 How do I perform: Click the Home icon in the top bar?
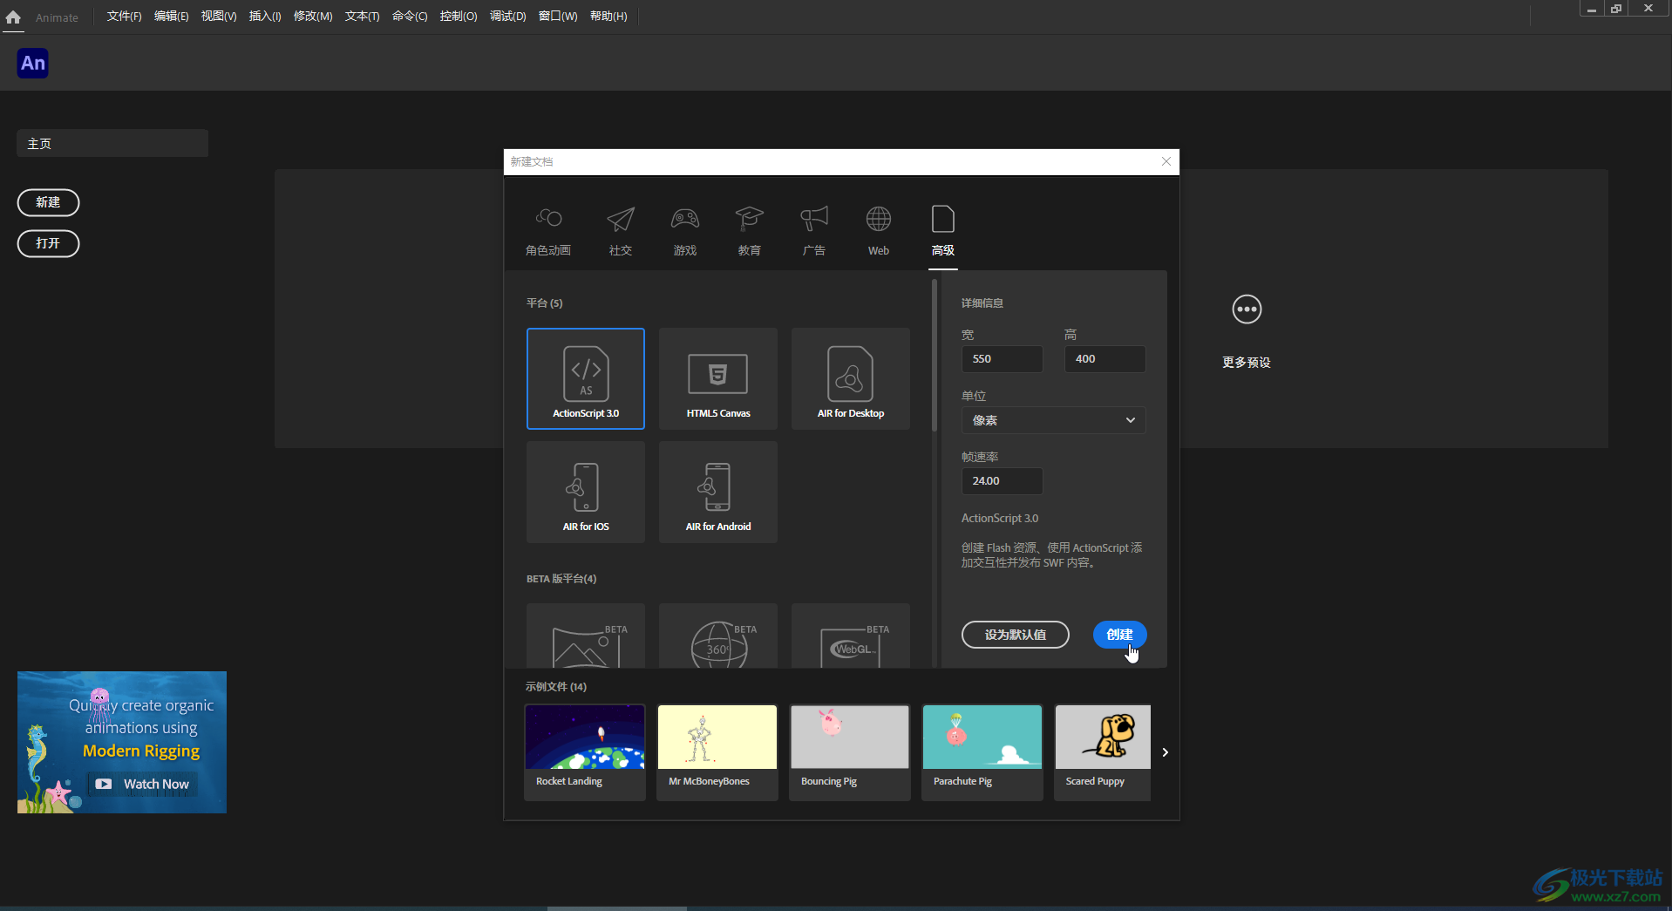click(13, 17)
